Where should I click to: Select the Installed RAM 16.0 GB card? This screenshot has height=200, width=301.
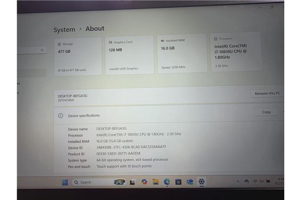point(182,53)
